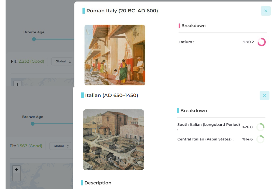Click the South Italian 26.0% donut chart
Viewport: 272px width, 193px height.
coord(260,127)
